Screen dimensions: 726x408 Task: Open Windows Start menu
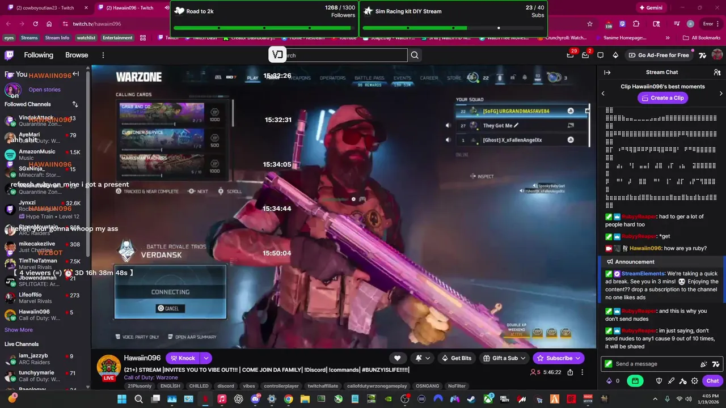(x=122, y=399)
